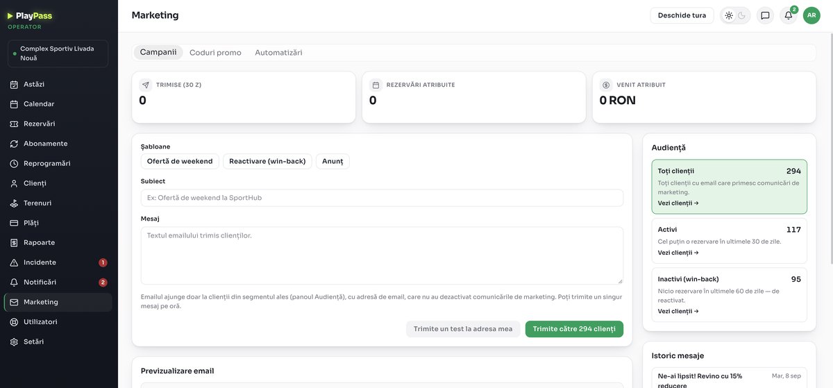Click the Astăzi sidebar icon
833x388 pixels.
tap(14, 84)
